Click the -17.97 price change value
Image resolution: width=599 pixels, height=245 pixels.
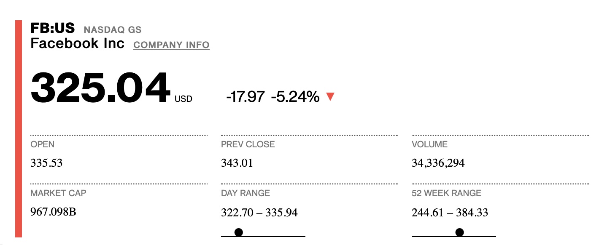[246, 97]
